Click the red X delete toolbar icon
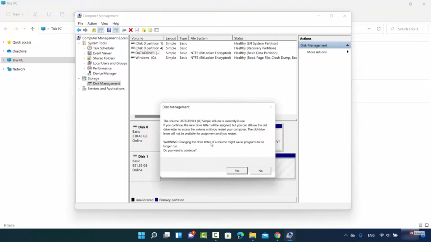 130,30
